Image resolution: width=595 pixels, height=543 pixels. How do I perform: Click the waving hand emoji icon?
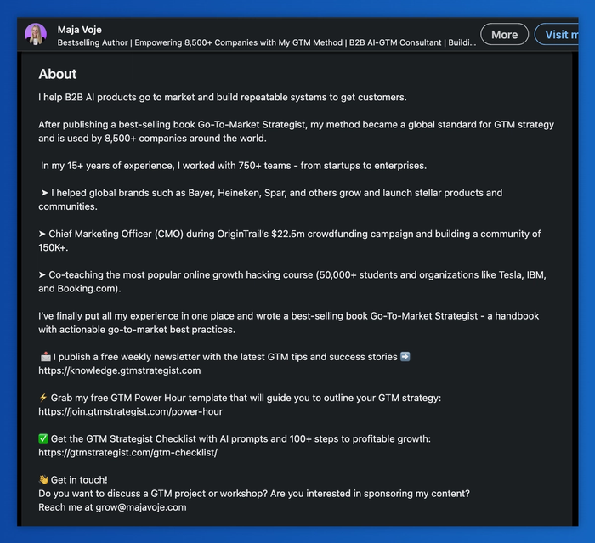pos(43,479)
